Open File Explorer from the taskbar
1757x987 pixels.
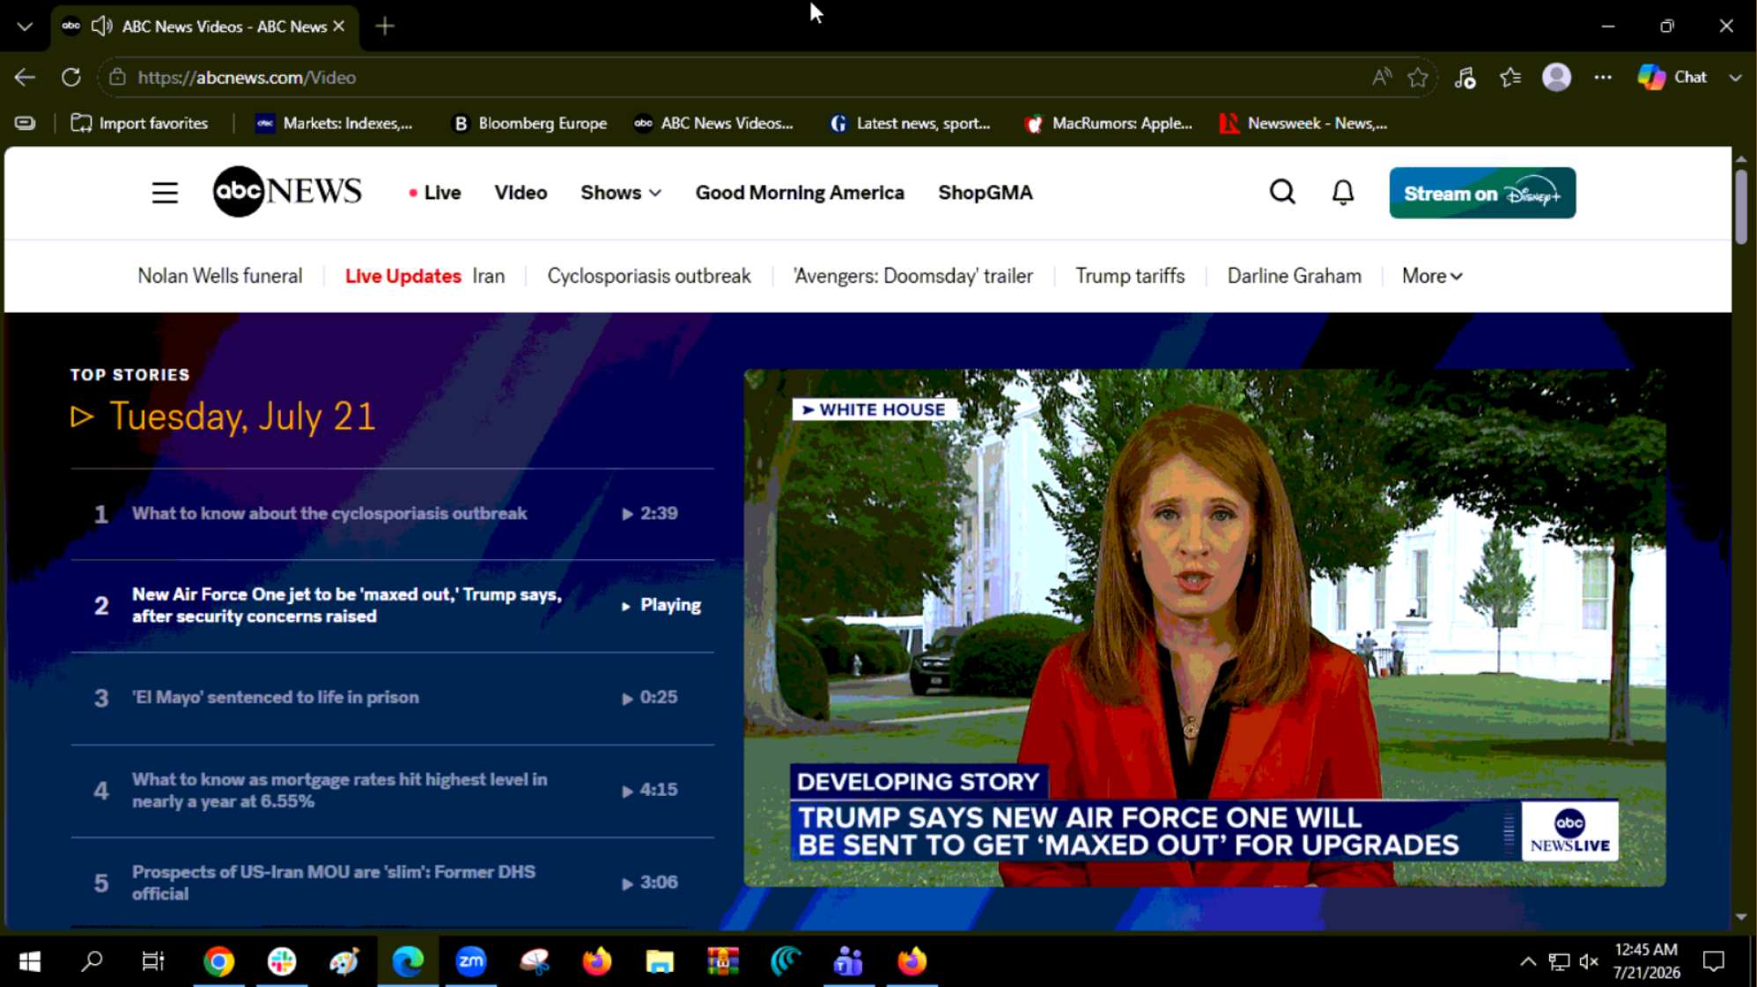pyautogui.click(x=660, y=961)
